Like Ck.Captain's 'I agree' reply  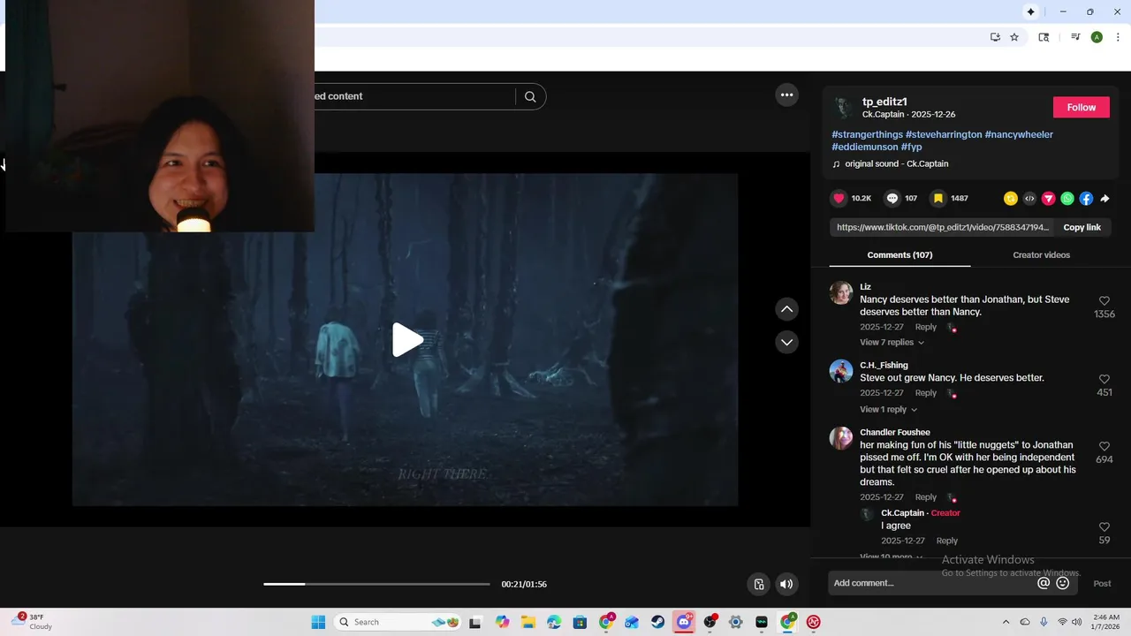(1104, 527)
